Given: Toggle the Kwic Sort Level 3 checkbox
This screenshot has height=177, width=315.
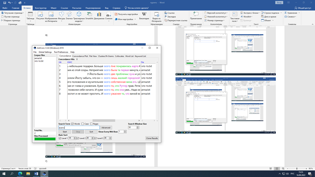Looking at the screenshot, I should (95, 138).
